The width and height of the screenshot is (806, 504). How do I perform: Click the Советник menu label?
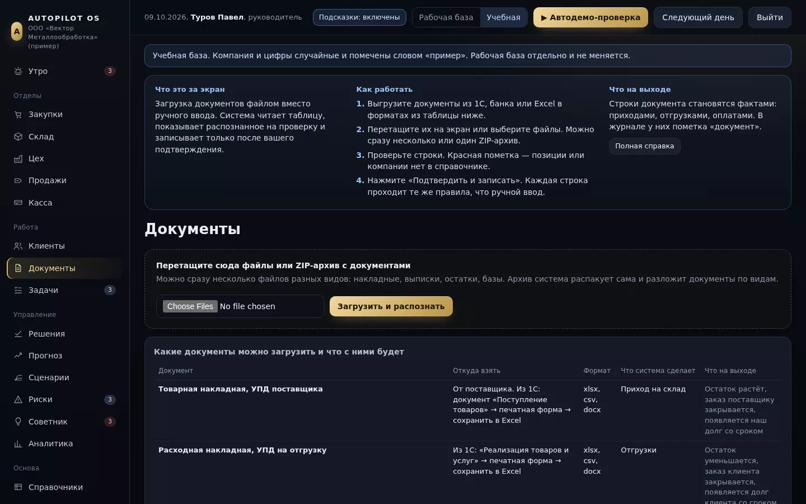point(48,422)
